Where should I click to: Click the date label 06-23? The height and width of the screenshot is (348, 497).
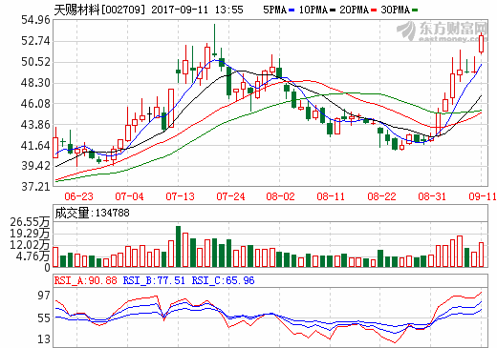point(78,196)
